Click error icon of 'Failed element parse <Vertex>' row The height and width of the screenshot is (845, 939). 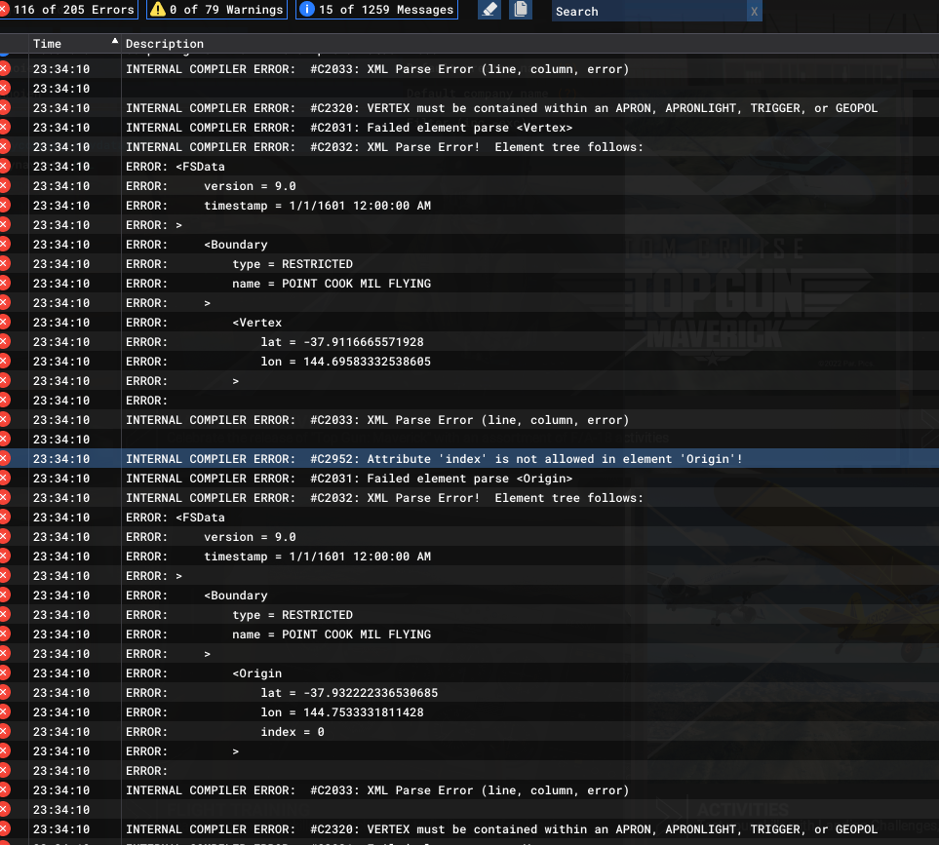click(x=5, y=127)
